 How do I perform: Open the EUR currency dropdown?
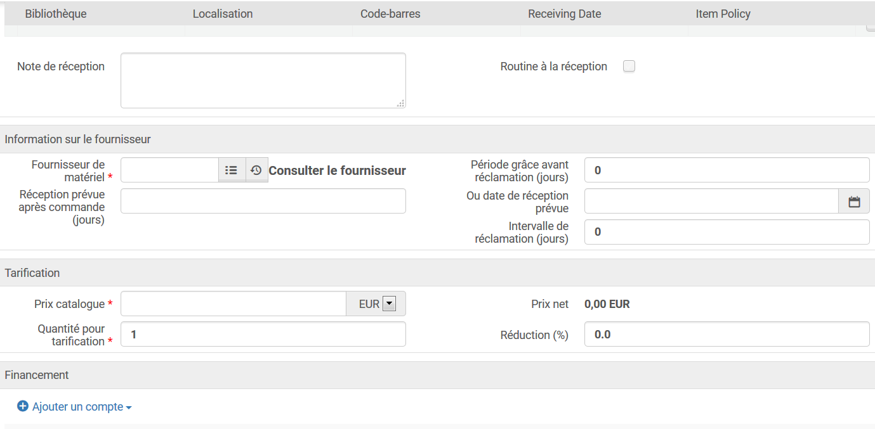point(389,304)
